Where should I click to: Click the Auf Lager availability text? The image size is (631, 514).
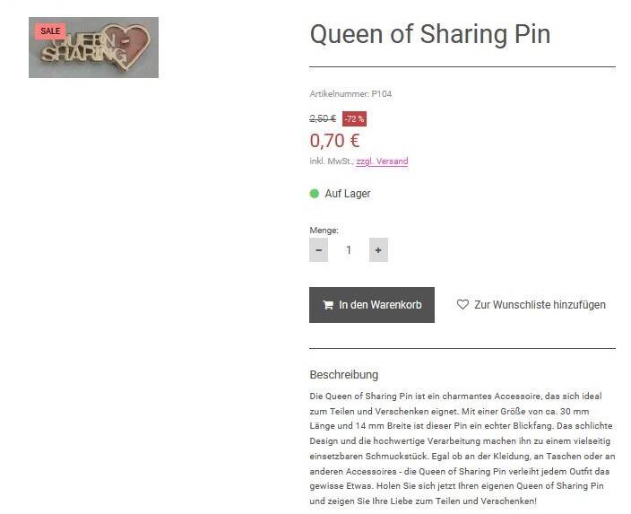[348, 194]
